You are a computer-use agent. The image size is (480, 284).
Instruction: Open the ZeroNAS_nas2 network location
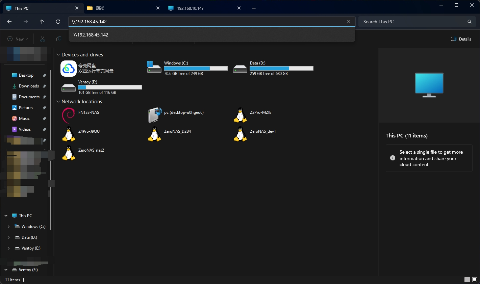[69, 153]
